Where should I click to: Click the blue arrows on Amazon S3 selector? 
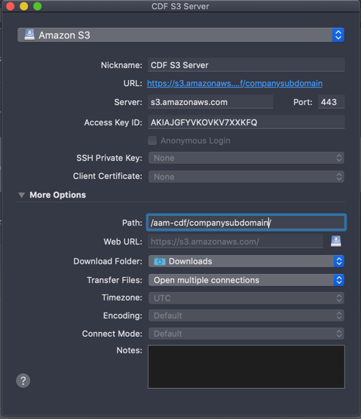tap(338, 35)
